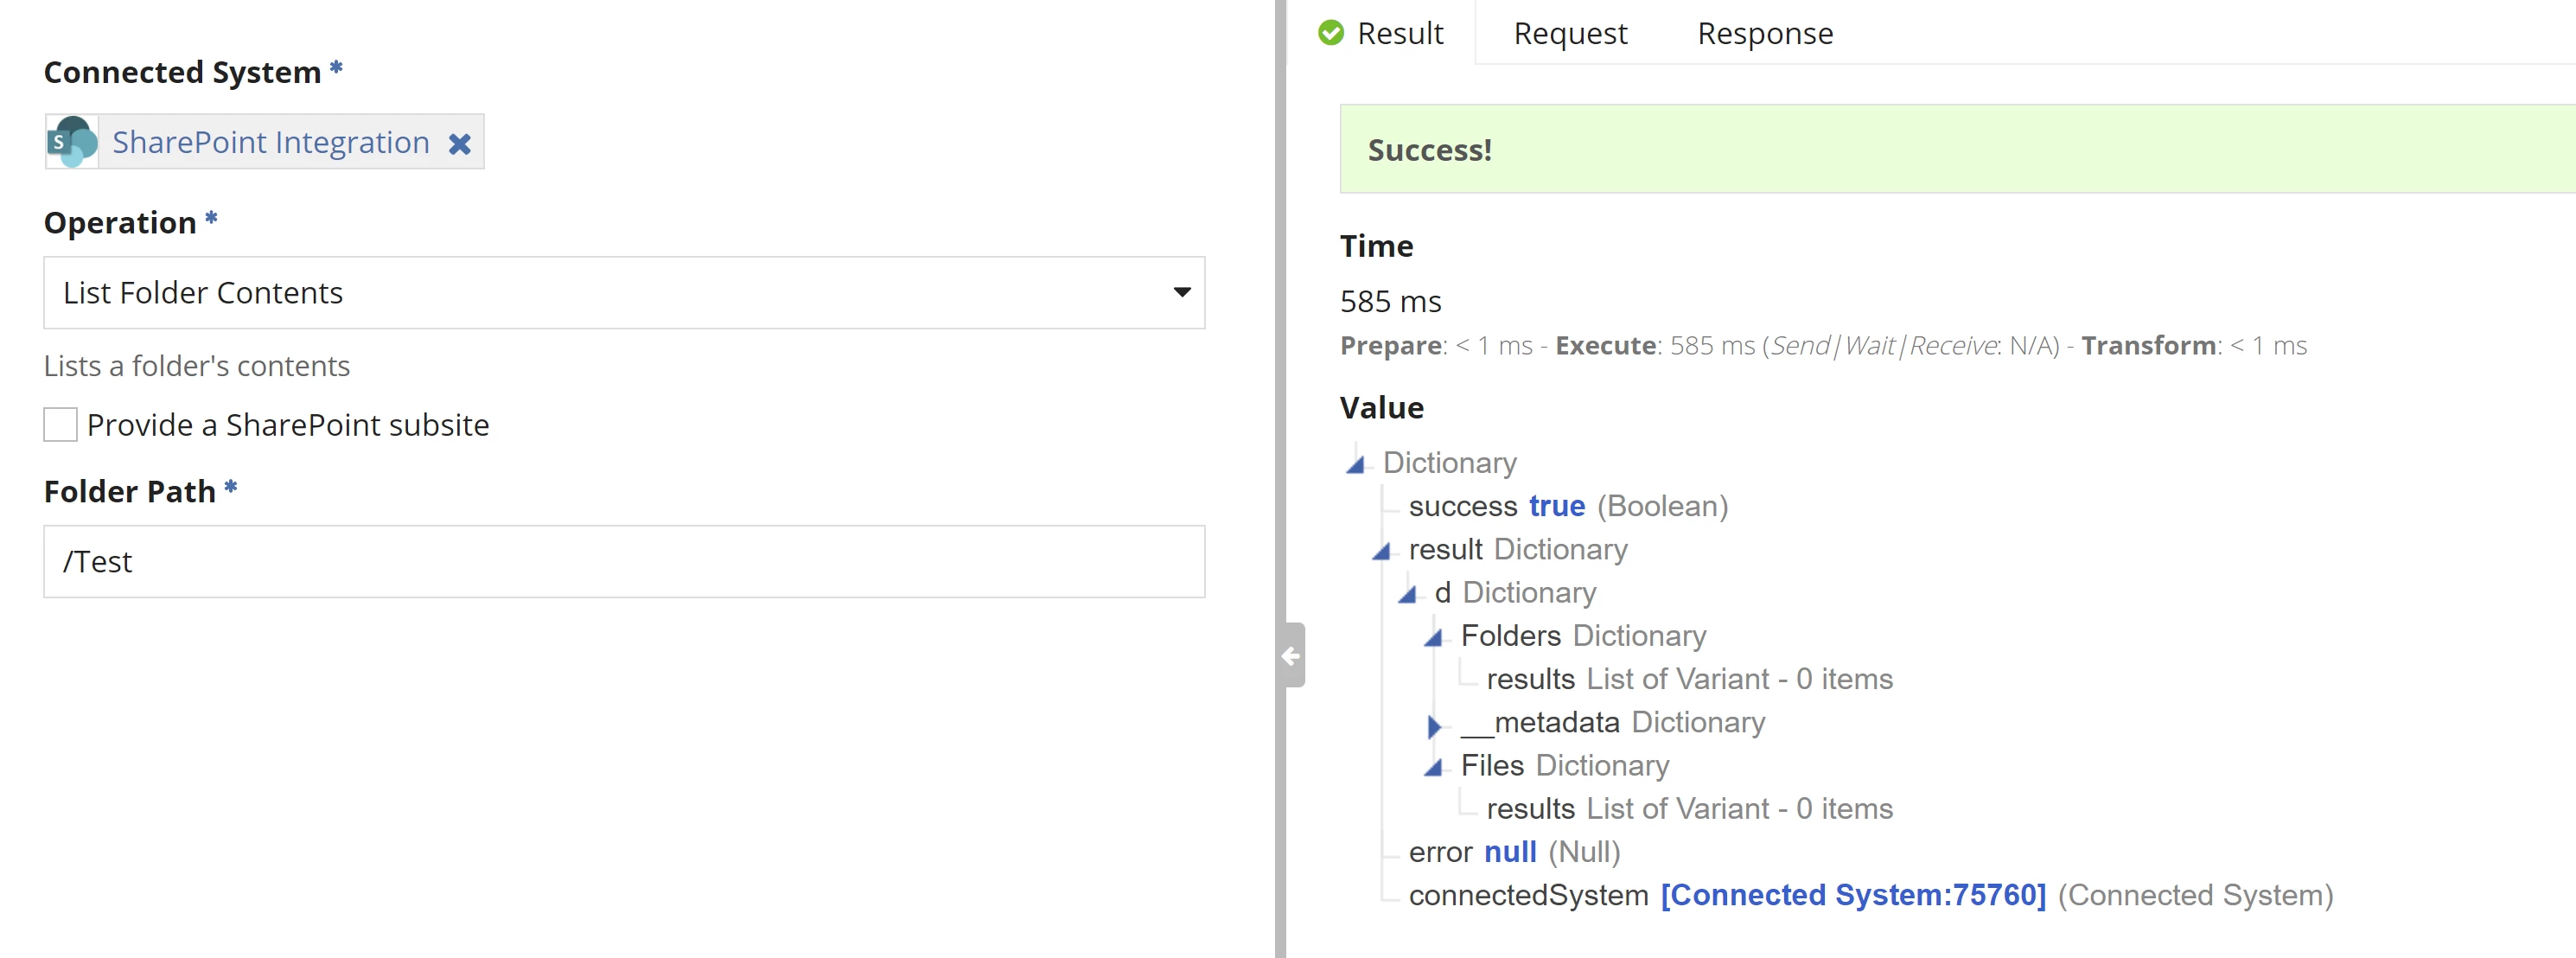The image size is (2576, 958).
Task: Click the panel collapse arrow handle
Action: point(1291,656)
